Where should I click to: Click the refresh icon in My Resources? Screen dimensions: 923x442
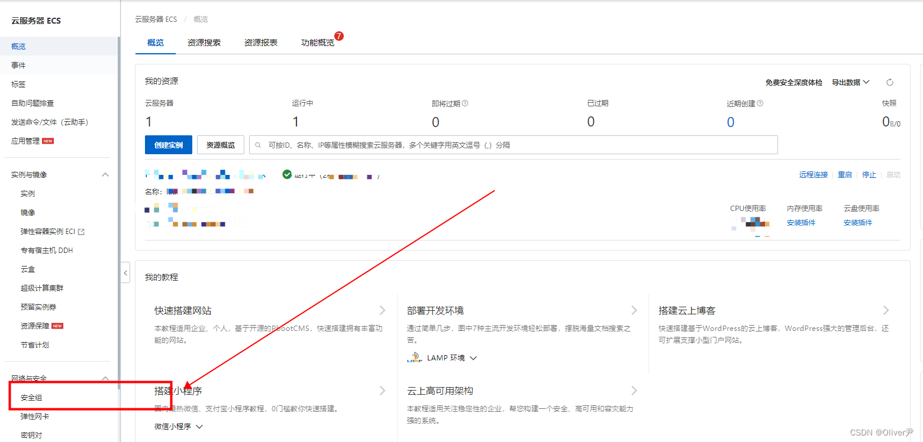889,83
